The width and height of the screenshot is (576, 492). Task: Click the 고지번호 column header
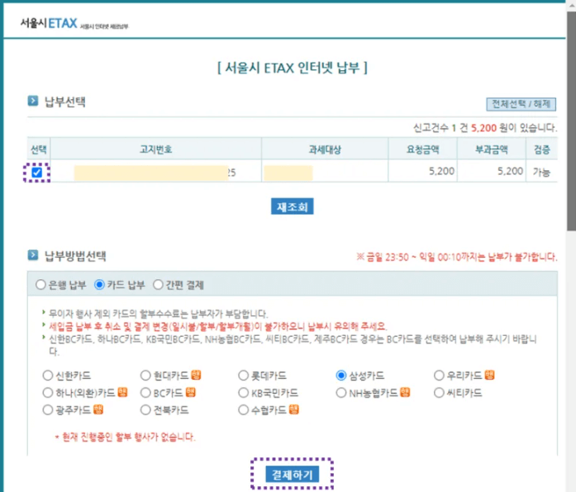pos(155,149)
